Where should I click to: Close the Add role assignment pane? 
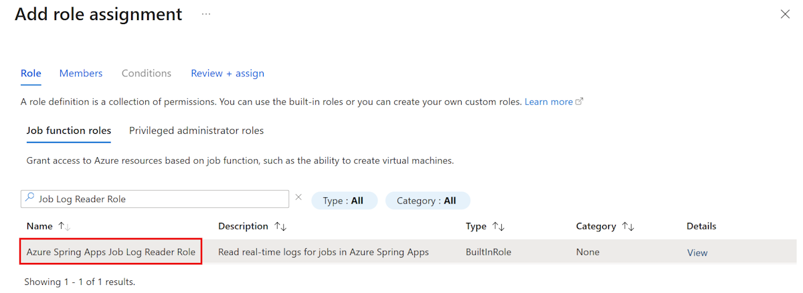tap(785, 14)
